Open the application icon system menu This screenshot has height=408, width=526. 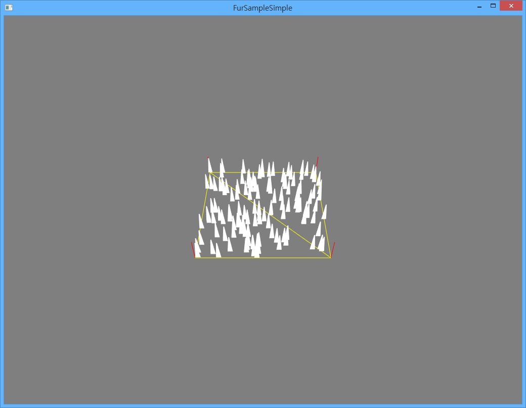point(9,8)
